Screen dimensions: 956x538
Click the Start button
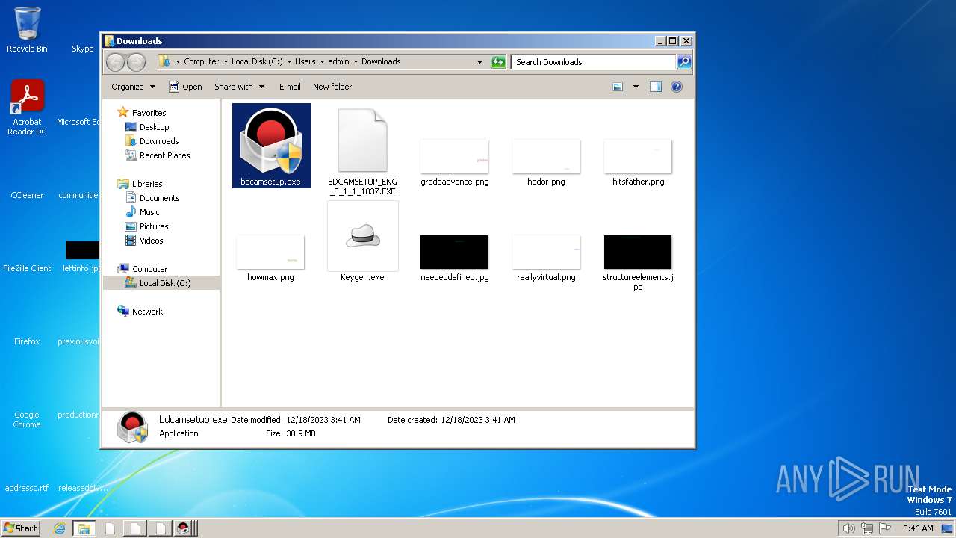[20, 528]
